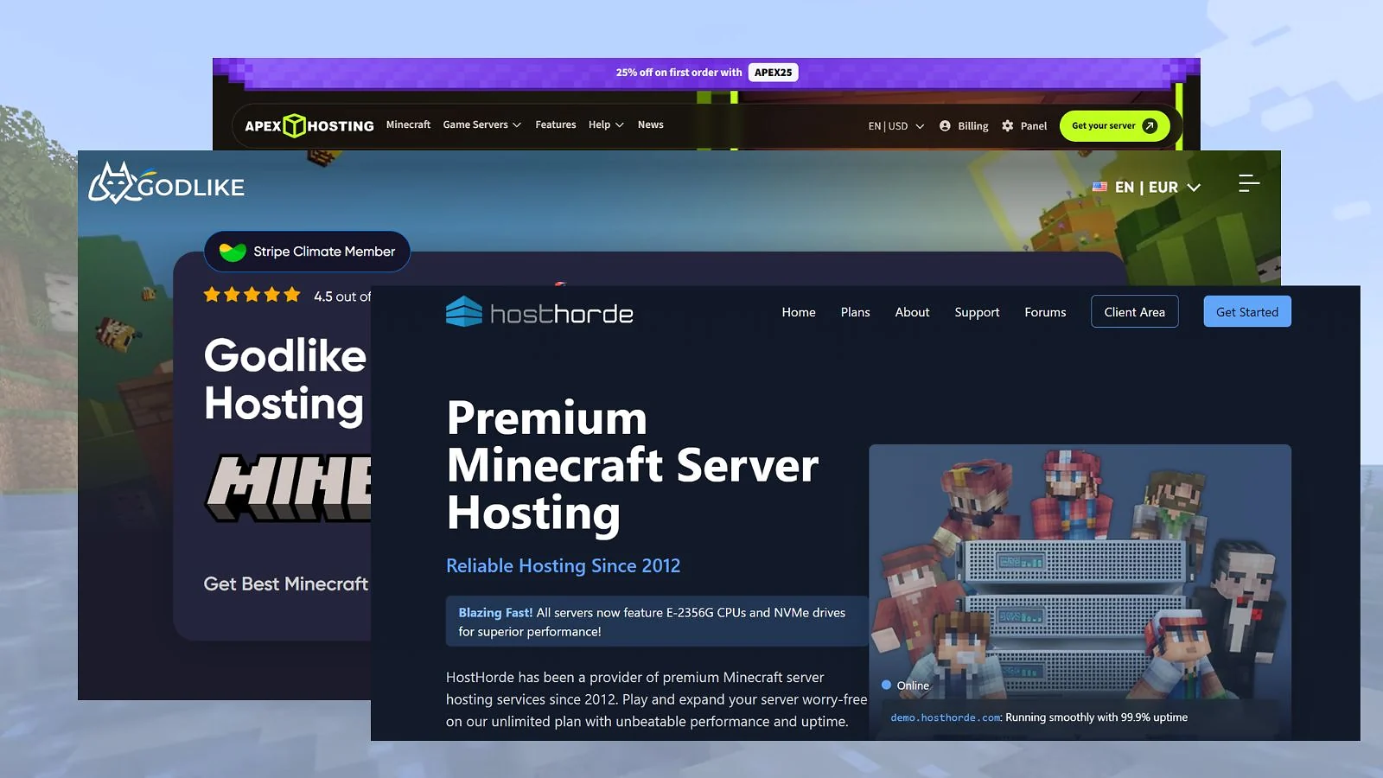Click the demo.hosthorde.com link

pyautogui.click(x=946, y=717)
